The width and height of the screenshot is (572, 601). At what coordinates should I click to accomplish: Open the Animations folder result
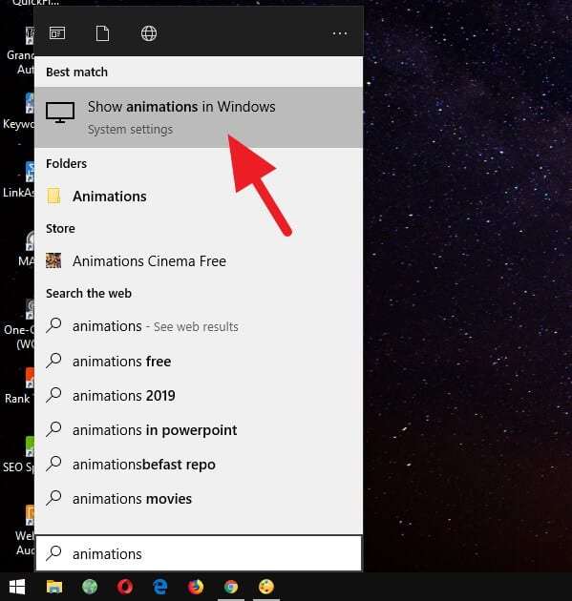pos(199,197)
